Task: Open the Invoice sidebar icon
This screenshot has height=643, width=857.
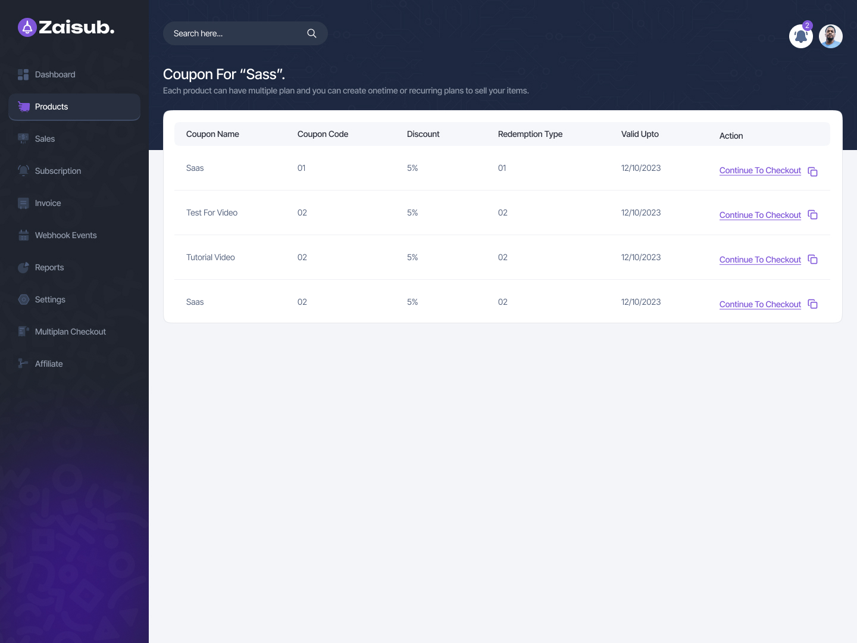Action: [23, 203]
